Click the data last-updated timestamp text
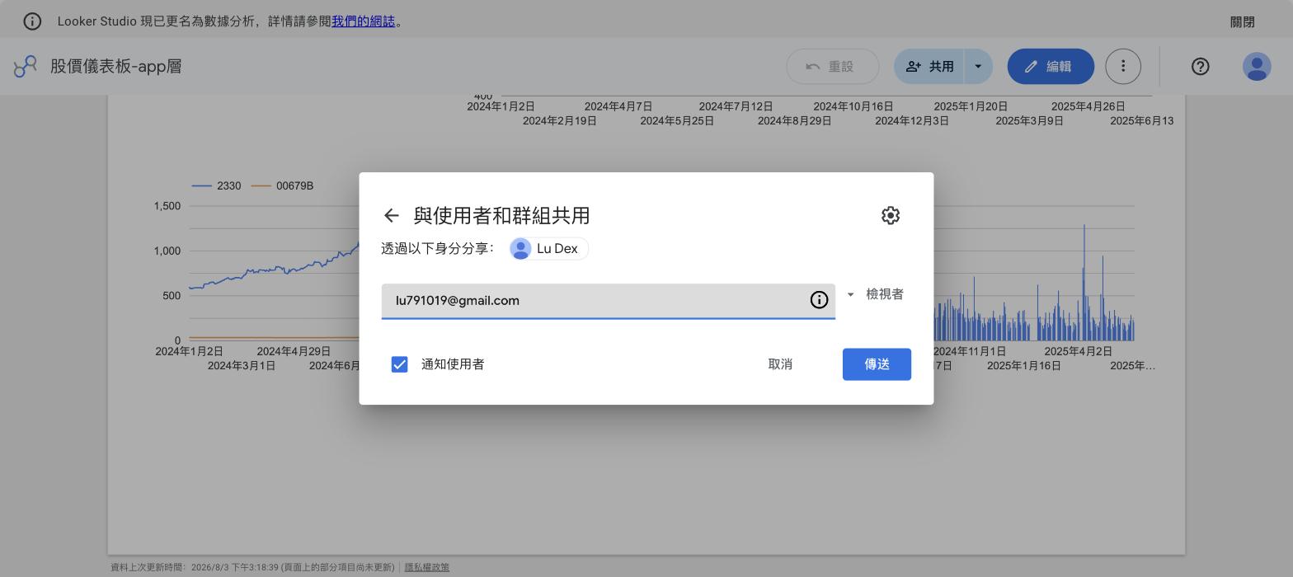 click(252, 567)
